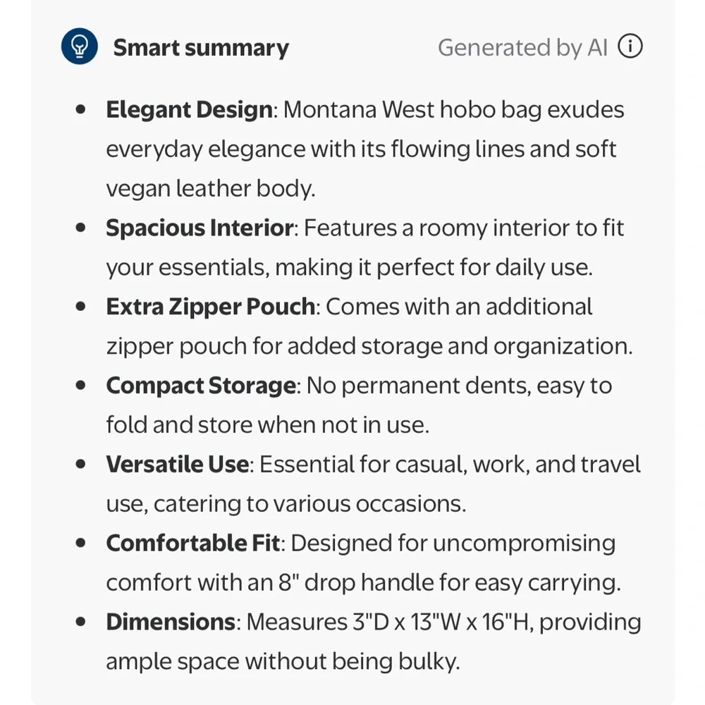
Task: Click the Dimensions heading
Action: (x=171, y=623)
